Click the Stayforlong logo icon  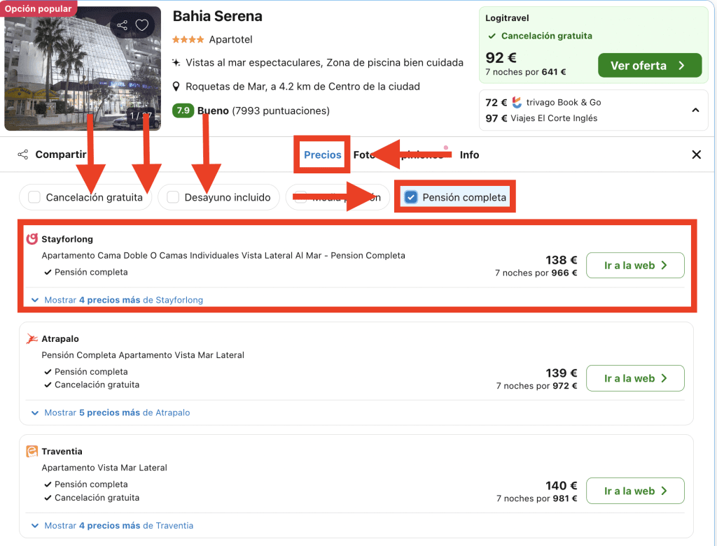click(32, 239)
